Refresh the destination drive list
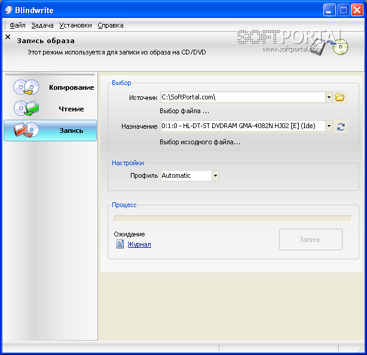The image size is (367, 355). click(x=341, y=126)
